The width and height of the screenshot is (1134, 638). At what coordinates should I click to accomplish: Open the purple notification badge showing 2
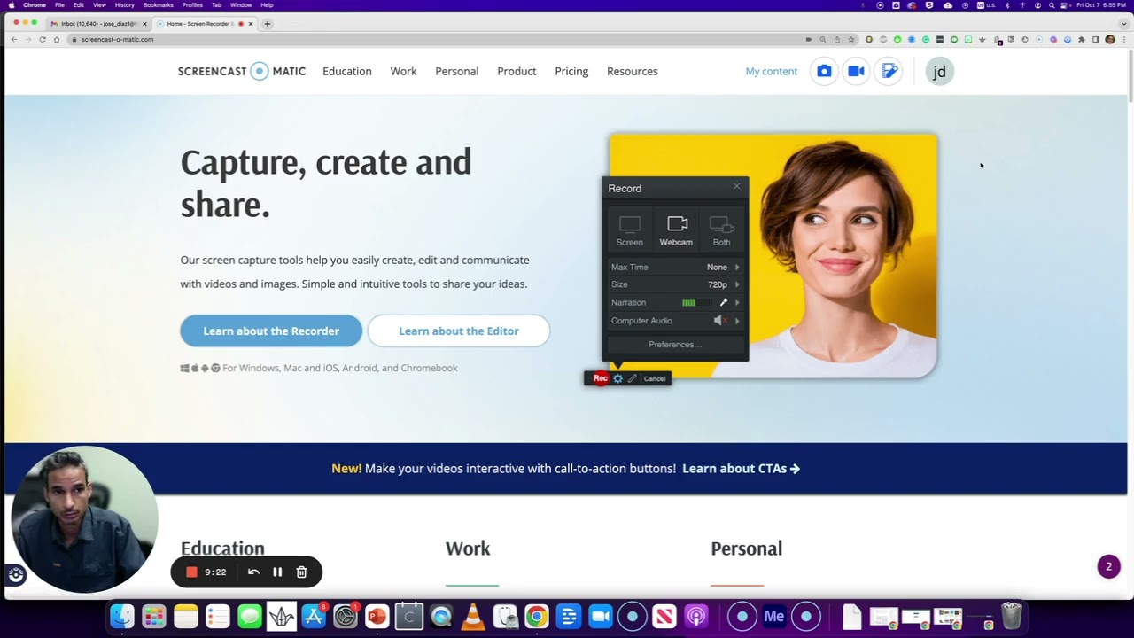coord(1108,566)
